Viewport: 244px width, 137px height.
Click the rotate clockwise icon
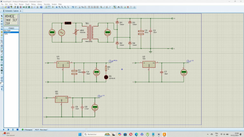tap(2, 78)
